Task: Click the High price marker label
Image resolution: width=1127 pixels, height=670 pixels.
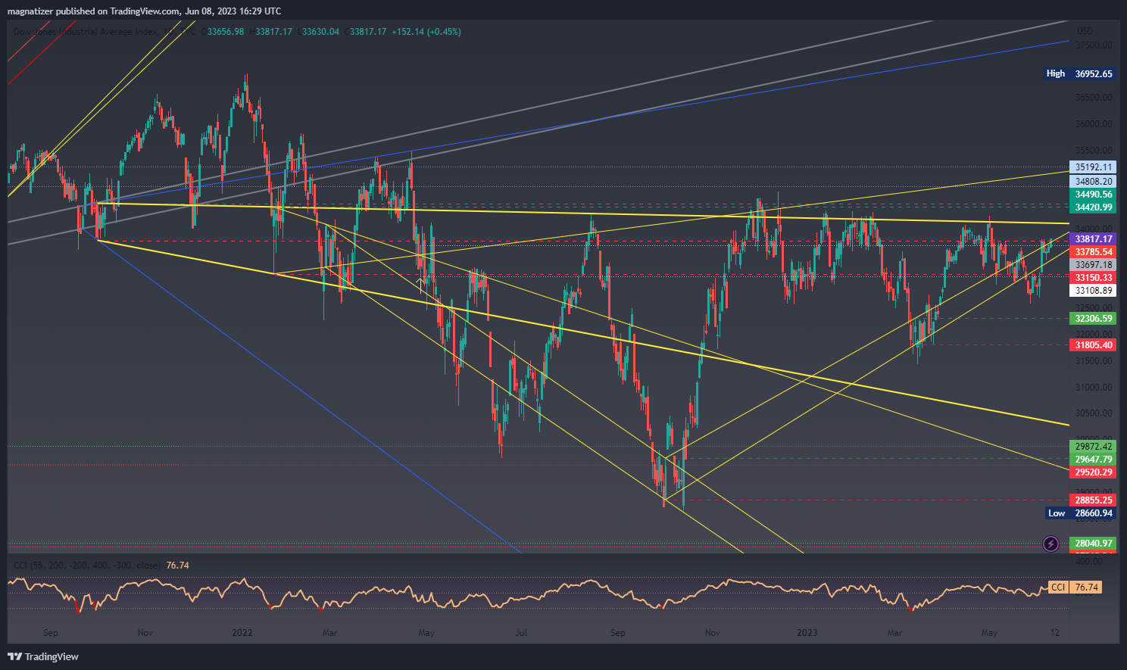Action: tap(1055, 73)
